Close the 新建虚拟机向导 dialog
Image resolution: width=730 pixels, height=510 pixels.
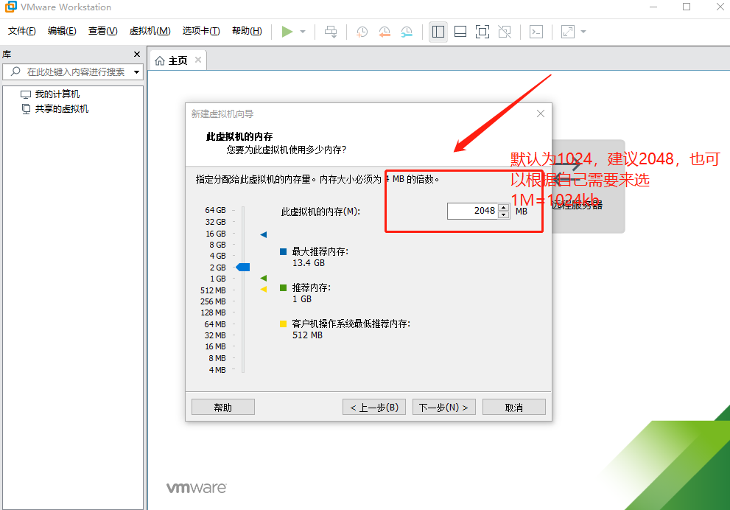541,113
